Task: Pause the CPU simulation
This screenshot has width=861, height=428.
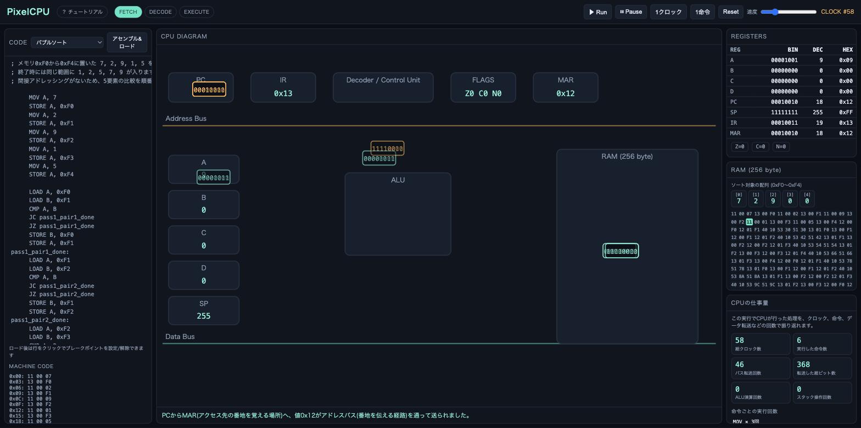Action: pyautogui.click(x=631, y=12)
